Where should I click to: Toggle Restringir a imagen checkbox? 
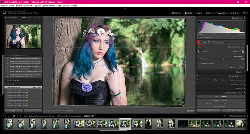(199, 64)
